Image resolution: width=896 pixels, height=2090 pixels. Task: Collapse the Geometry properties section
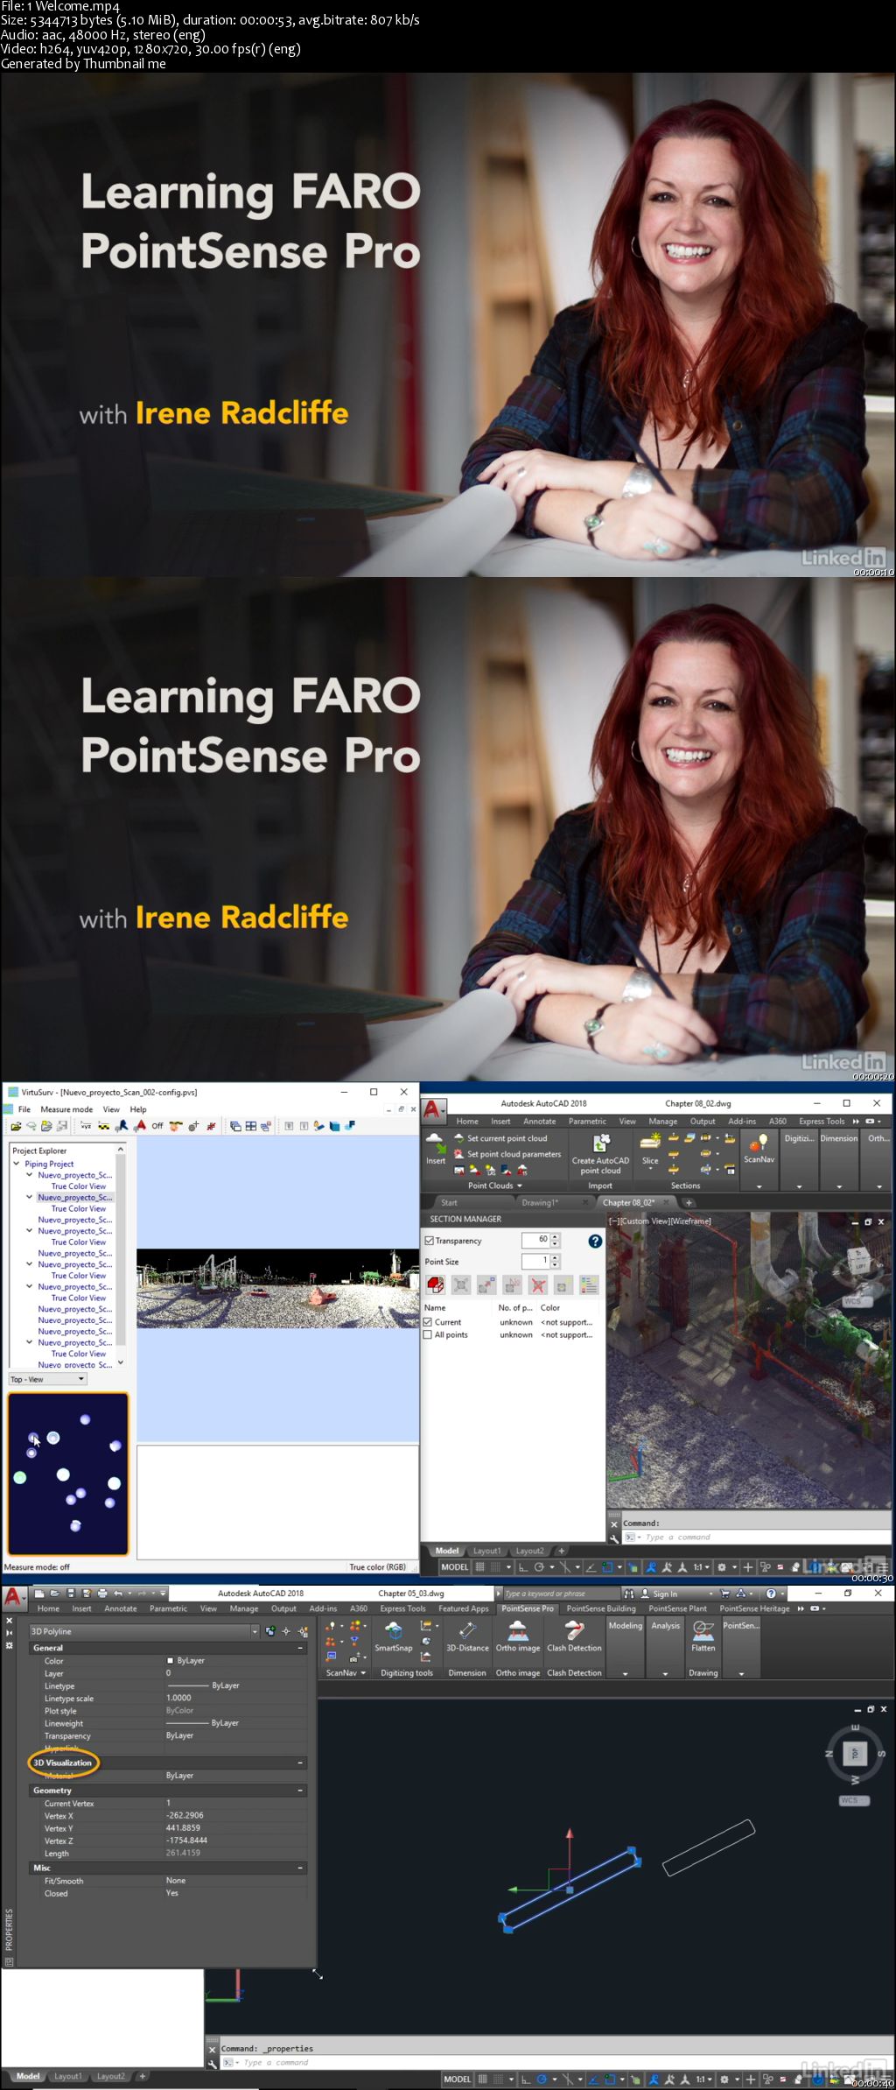pyautogui.click(x=300, y=1791)
